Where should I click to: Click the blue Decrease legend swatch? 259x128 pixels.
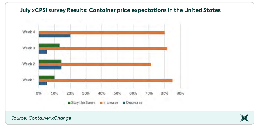pos(124,103)
